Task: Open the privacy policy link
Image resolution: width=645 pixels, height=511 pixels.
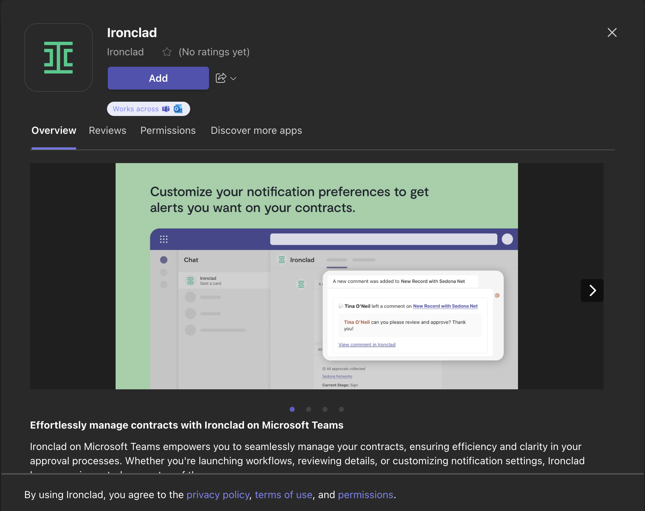Action: (x=218, y=495)
